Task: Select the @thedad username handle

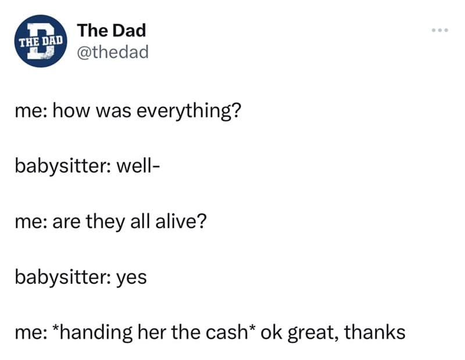Action: pos(112,51)
